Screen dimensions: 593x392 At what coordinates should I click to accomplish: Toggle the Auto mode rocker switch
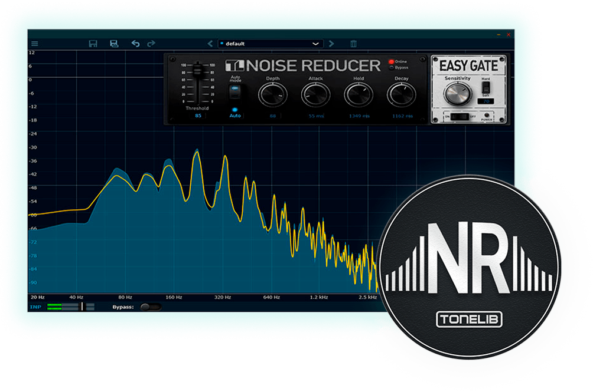tap(235, 91)
